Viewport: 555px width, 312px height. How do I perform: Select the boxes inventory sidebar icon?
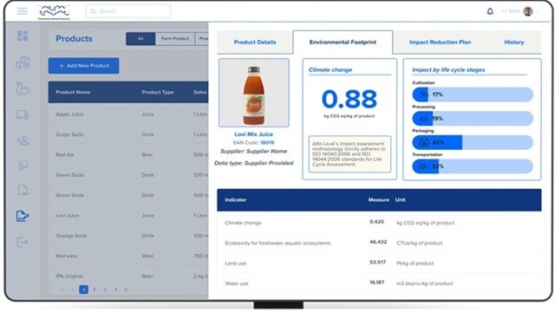23,62
